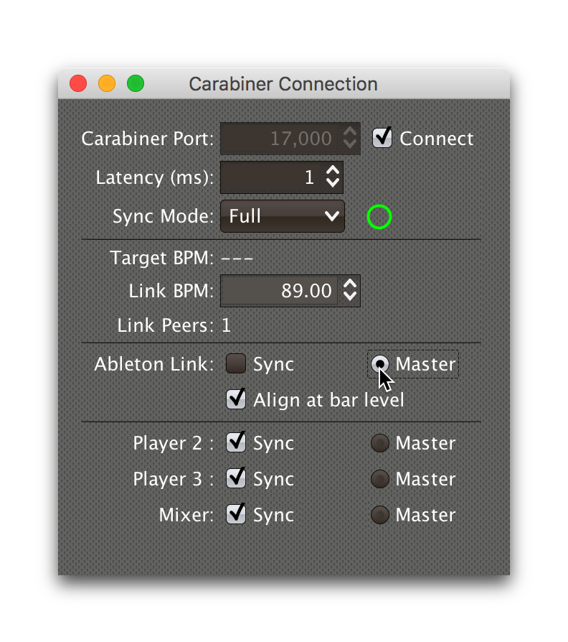The width and height of the screenshot is (568, 642).
Task: Click the Carabiner Port stepper arrows
Action: (x=349, y=138)
